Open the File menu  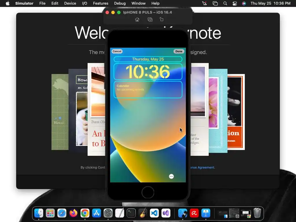pos(42,3)
